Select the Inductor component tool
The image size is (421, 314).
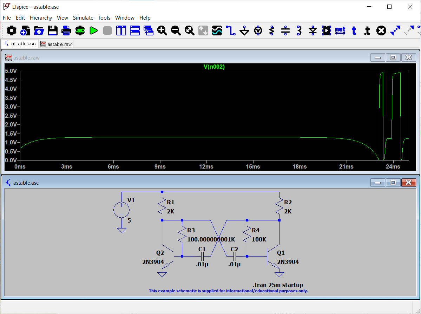[299, 31]
